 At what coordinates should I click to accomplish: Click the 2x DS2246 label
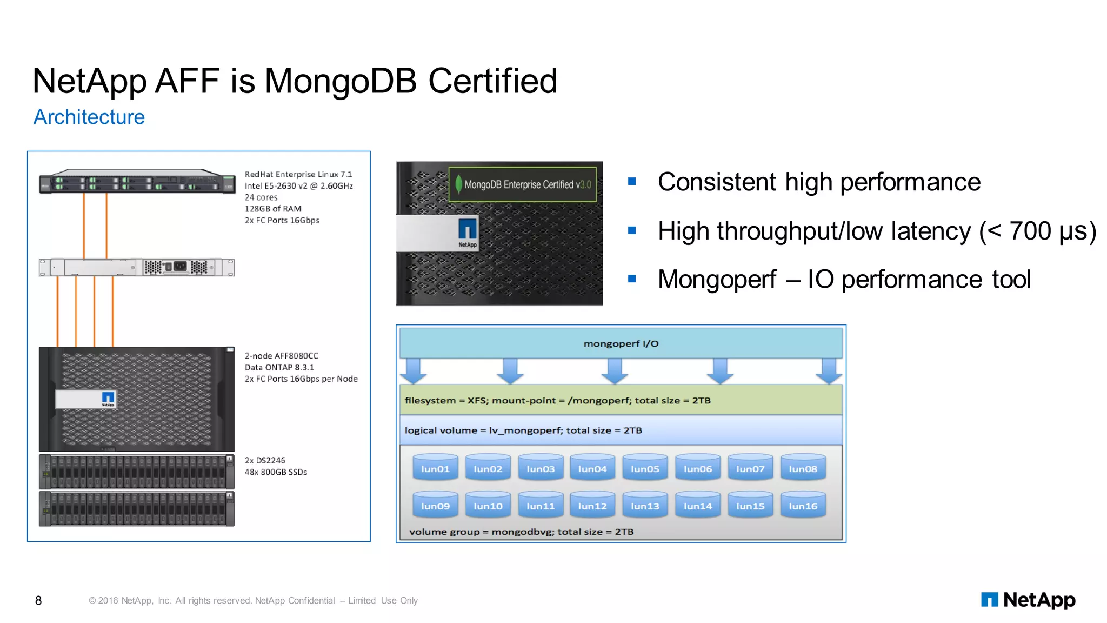click(x=265, y=460)
